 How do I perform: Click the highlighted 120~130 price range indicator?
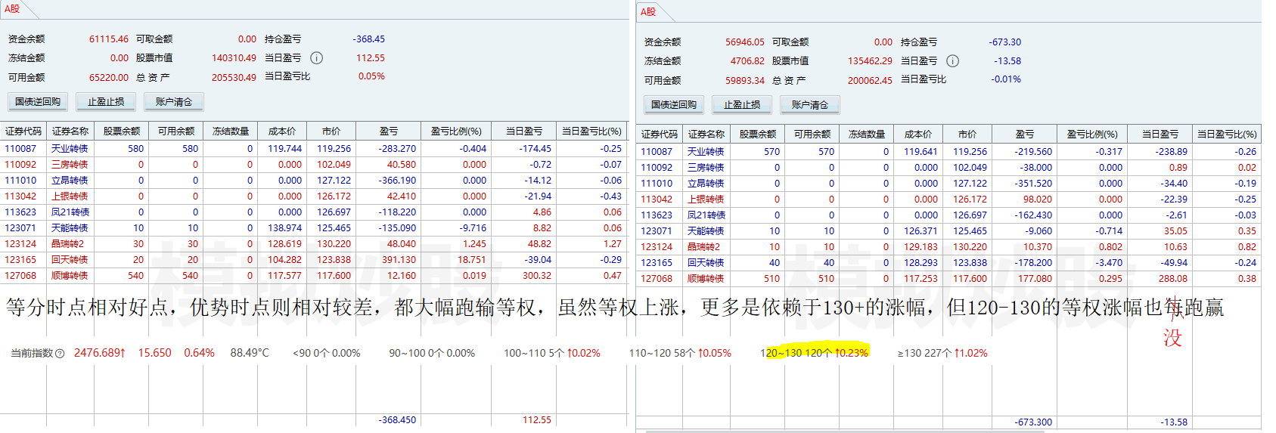tap(814, 353)
